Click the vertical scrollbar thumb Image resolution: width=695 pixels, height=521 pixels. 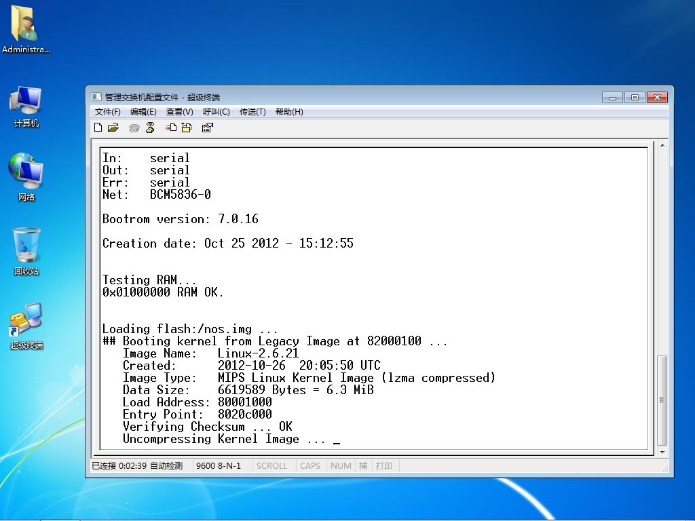662,400
